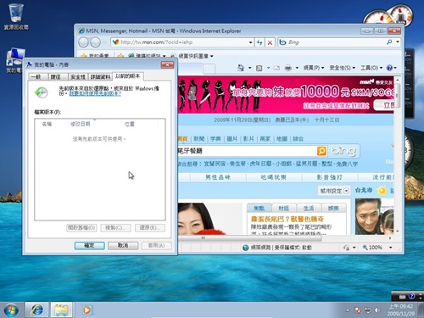Click the Action Center flag tray icon
Viewport: 424px width, 318px height.
click(358, 310)
